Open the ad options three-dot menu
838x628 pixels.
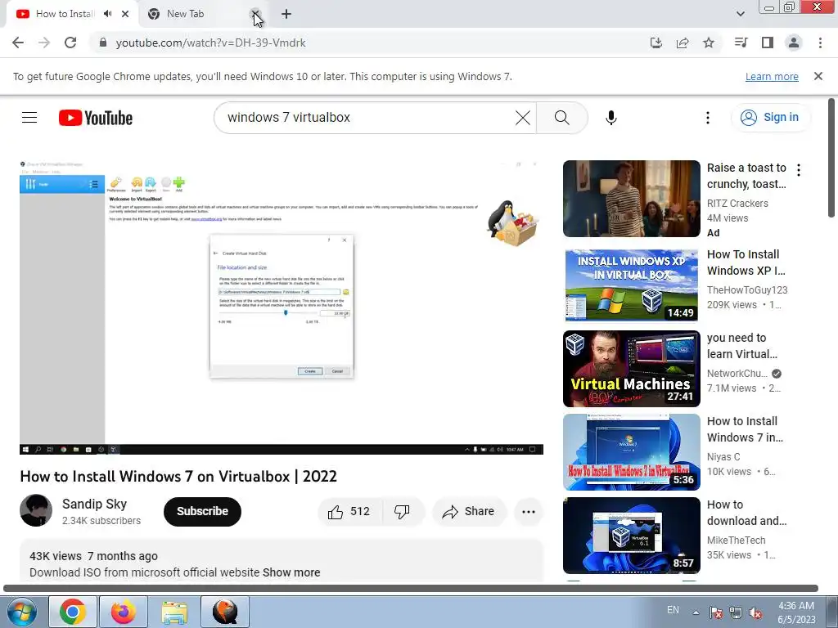(x=799, y=170)
